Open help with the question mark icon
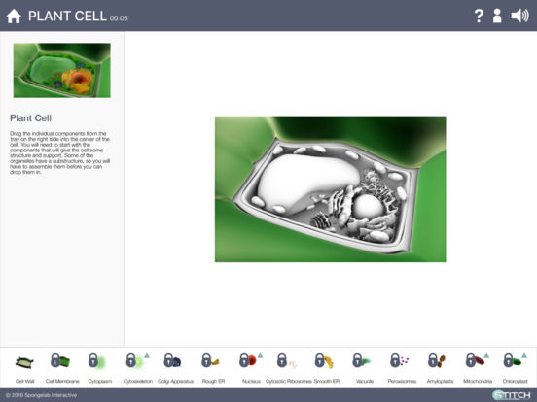 point(479,16)
